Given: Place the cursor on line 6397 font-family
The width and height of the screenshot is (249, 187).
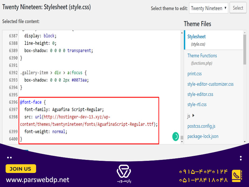Looking at the screenshot, I should coord(64,110).
